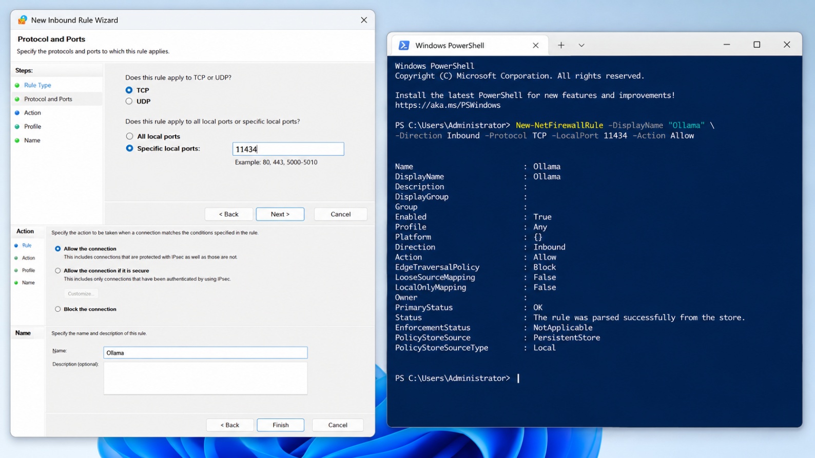The image size is (815, 458).
Task: Close the New Inbound Rule Wizard
Action: [364, 20]
